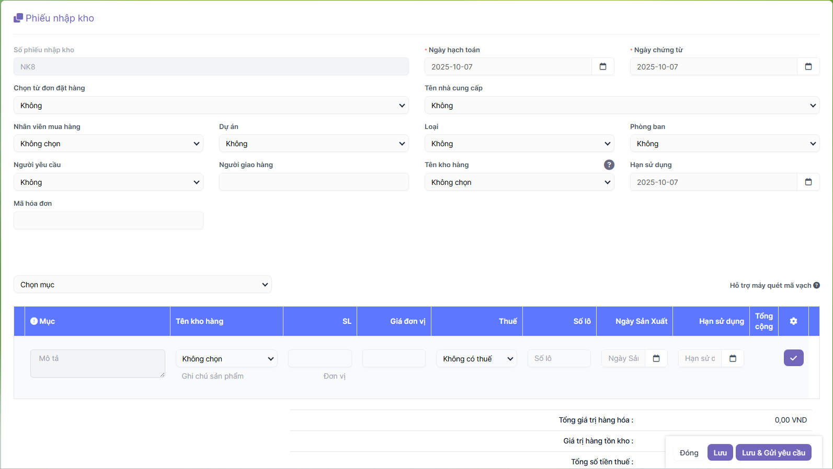The image size is (833, 469).
Task: Click the Người giao hàng text field
Action: coord(314,182)
